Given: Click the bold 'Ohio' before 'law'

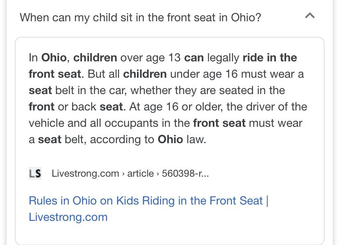Looking at the screenshot, I should point(171,139).
